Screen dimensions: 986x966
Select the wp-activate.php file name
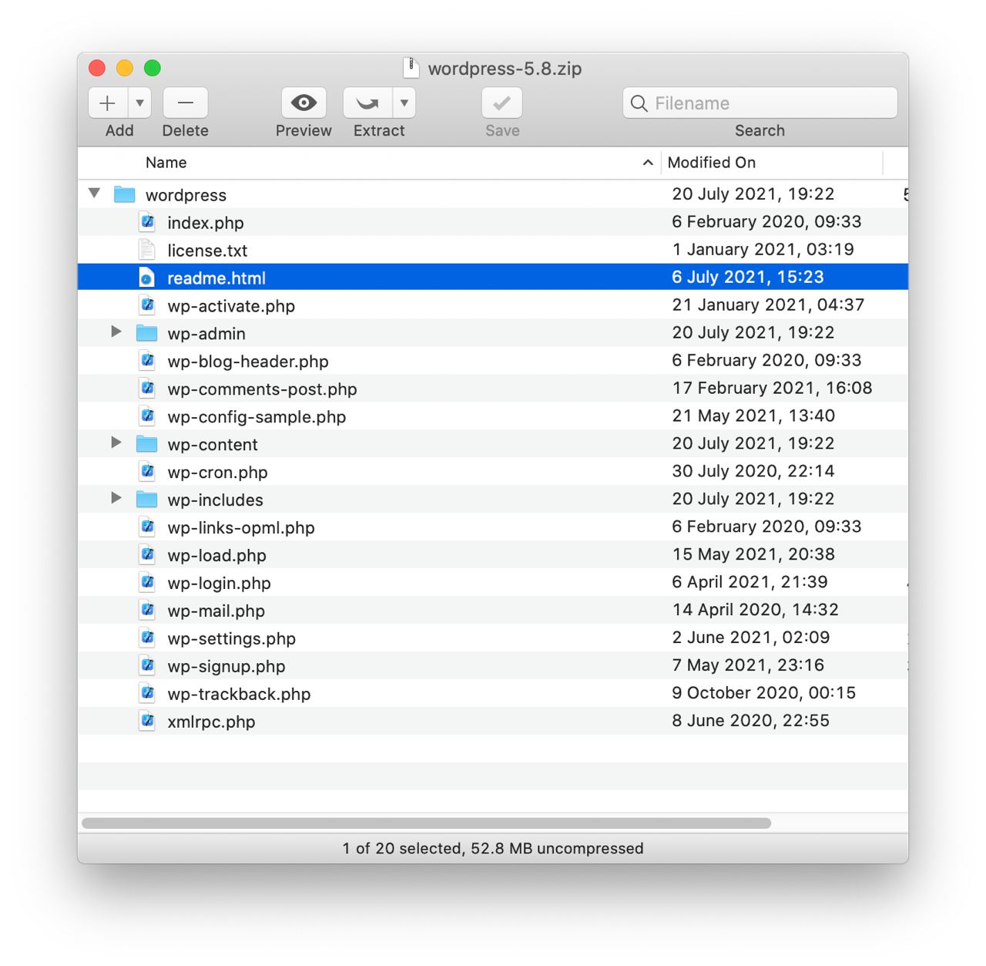(231, 306)
